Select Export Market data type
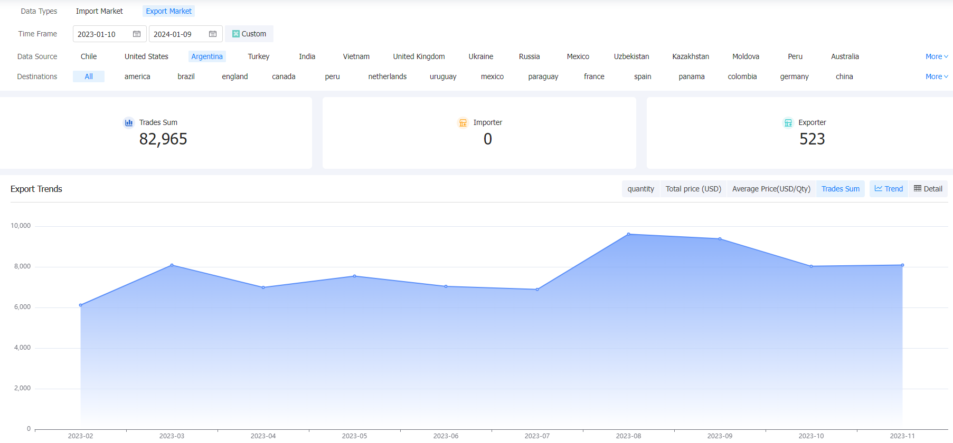 [169, 11]
